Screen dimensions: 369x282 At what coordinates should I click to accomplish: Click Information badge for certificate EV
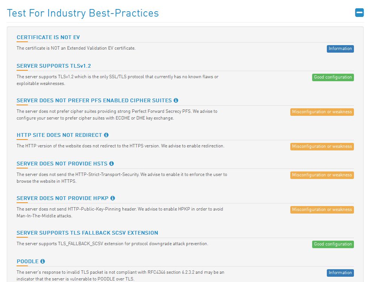[340, 49]
